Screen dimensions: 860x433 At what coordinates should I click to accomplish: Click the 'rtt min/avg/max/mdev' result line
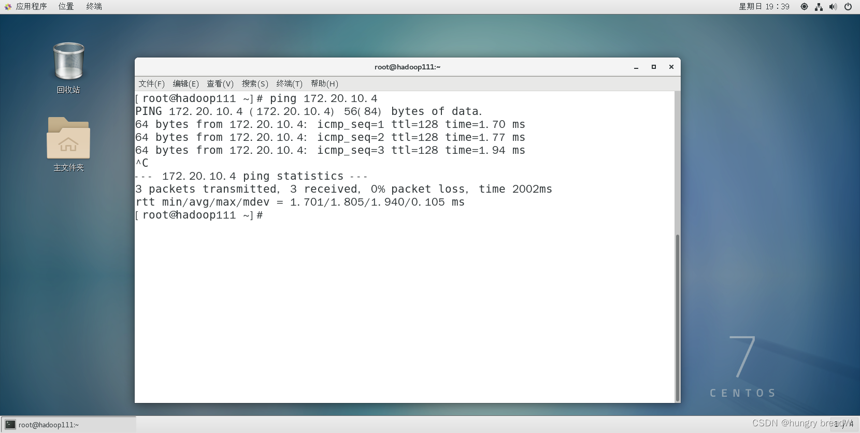click(300, 202)
